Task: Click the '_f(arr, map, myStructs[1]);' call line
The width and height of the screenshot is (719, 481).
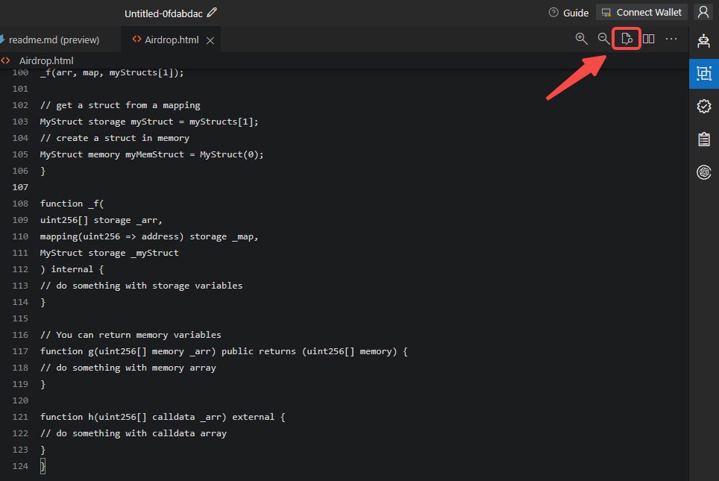Action: (112, 72)
